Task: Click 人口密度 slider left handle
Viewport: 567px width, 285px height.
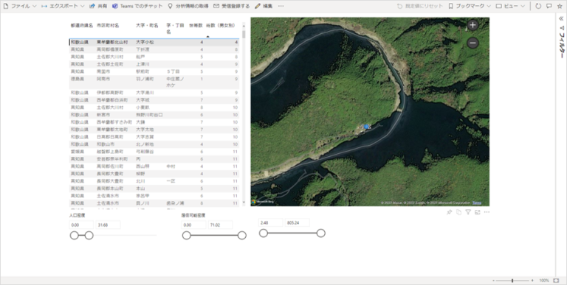Action: tap(74, 236)
